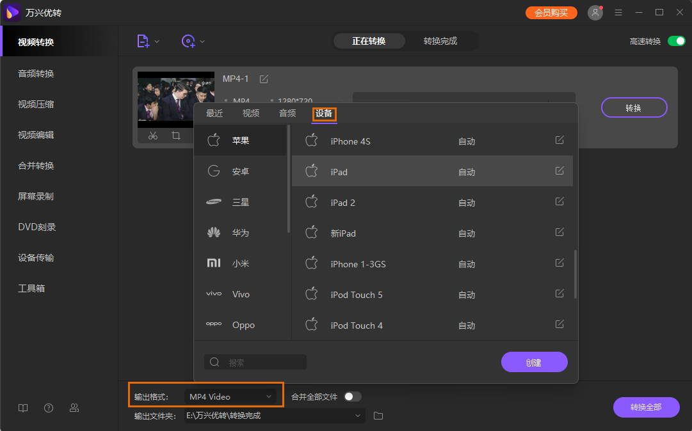
Task: Open the hamburger menu icon
Action: click(618, 13)
